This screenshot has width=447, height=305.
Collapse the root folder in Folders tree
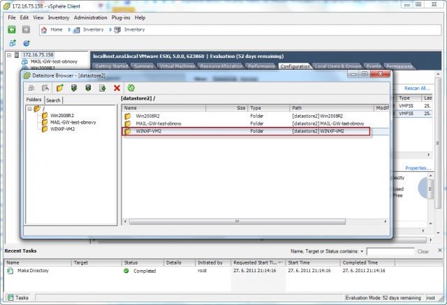coord(29,109)
